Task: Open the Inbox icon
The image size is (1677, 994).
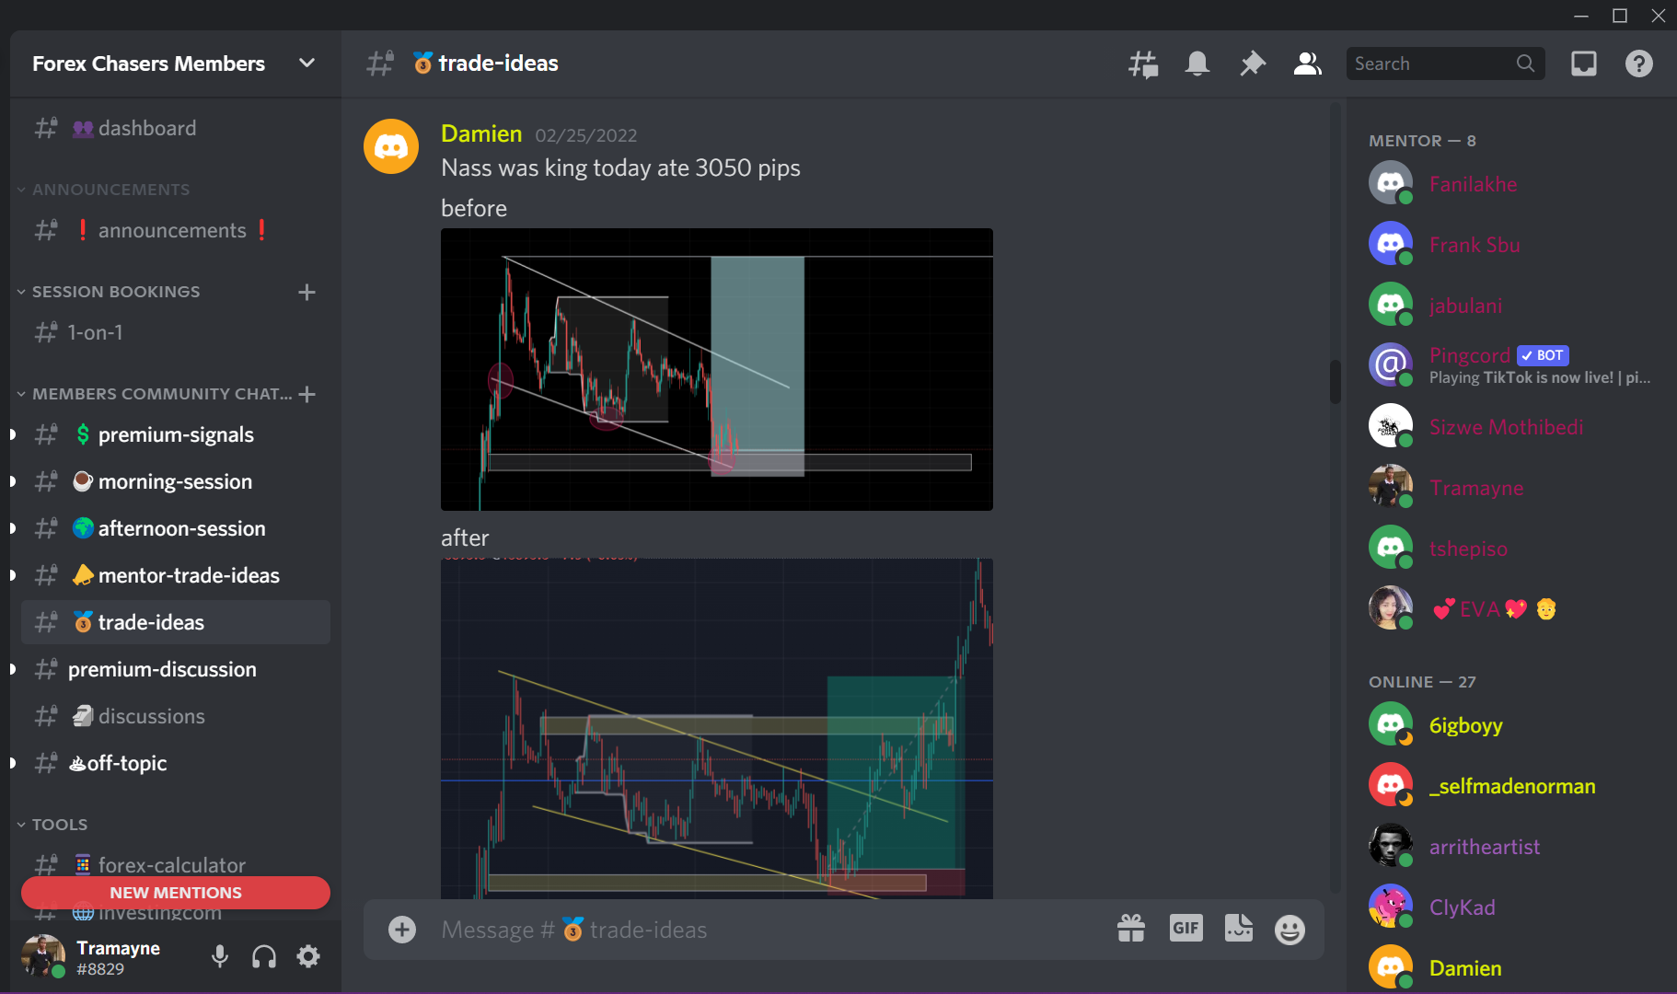Action: pos(1584,64)
